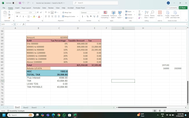Apply the yellow fill color
Viewport: 189px width, 118px height.
pos(34,16)
